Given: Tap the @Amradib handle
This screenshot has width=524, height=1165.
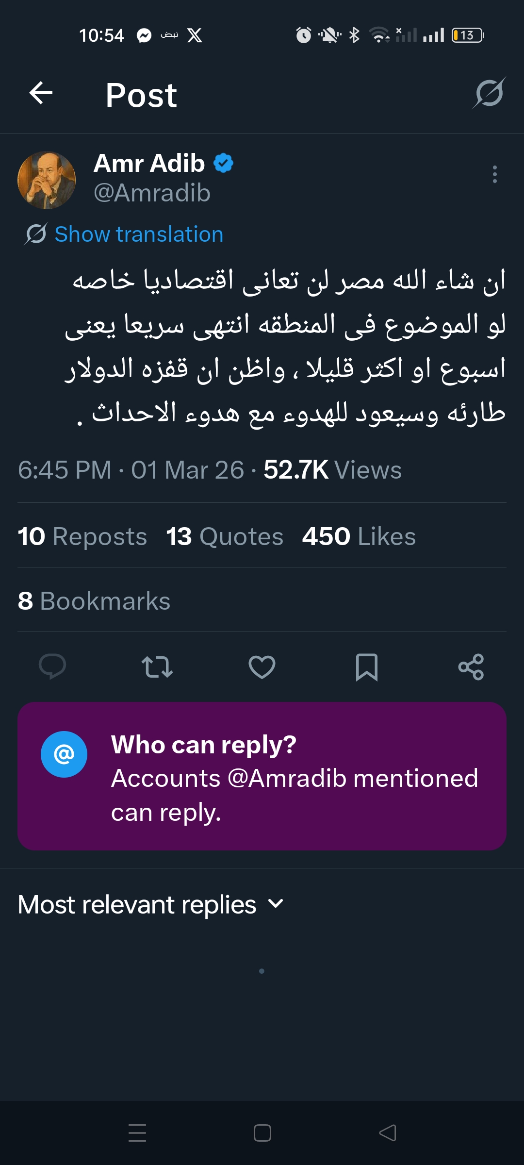Looking at the screenshot, I should point(152,193).
